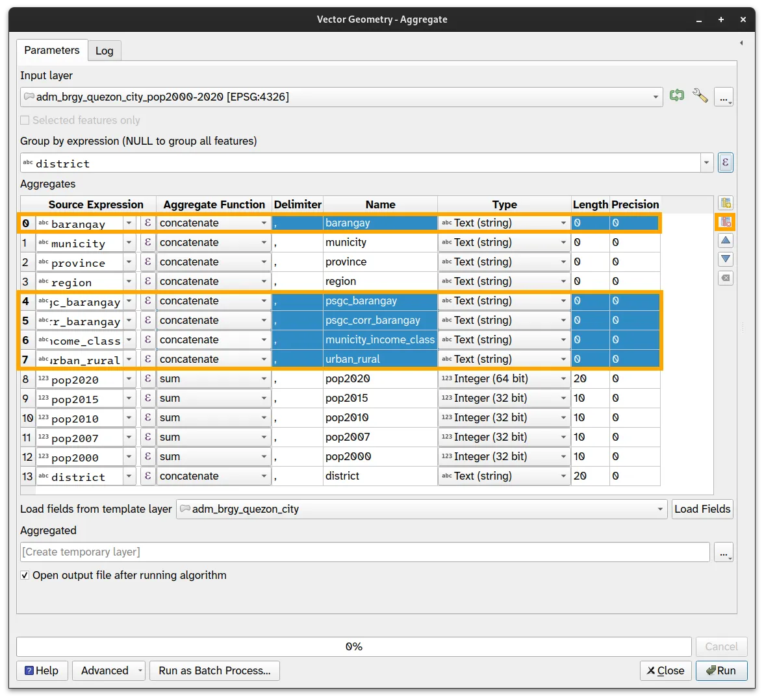The height and width of the screenshot is (699, 764).
Task: Enable the Selected features only checkbox
Action: (x=25, y=120)
